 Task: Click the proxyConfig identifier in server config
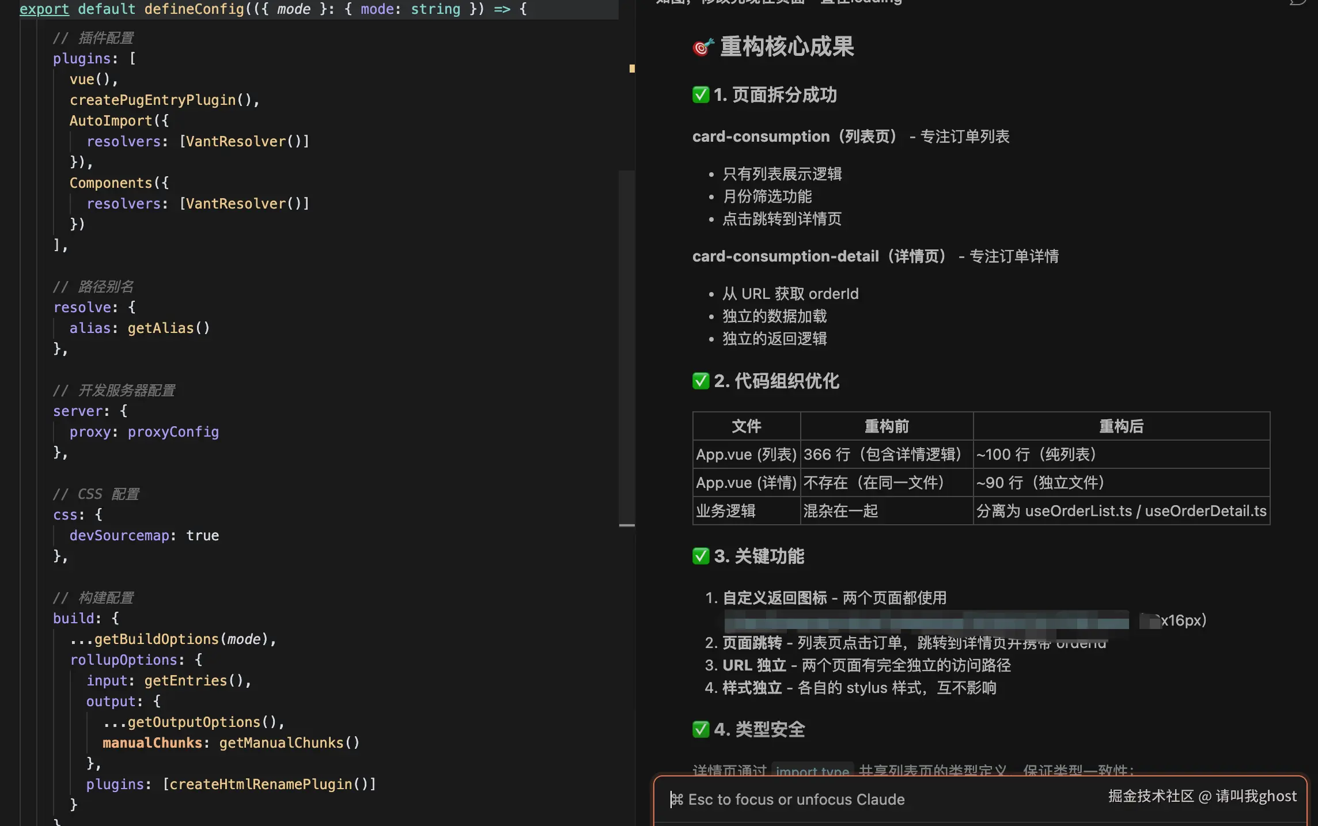point(173,431)
